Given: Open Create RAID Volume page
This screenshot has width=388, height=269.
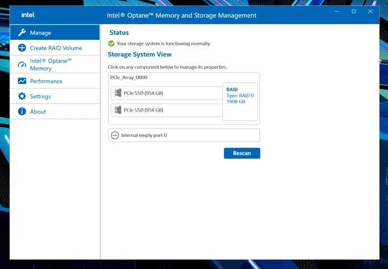Looking at the screenshot, I should click(55, 48).
